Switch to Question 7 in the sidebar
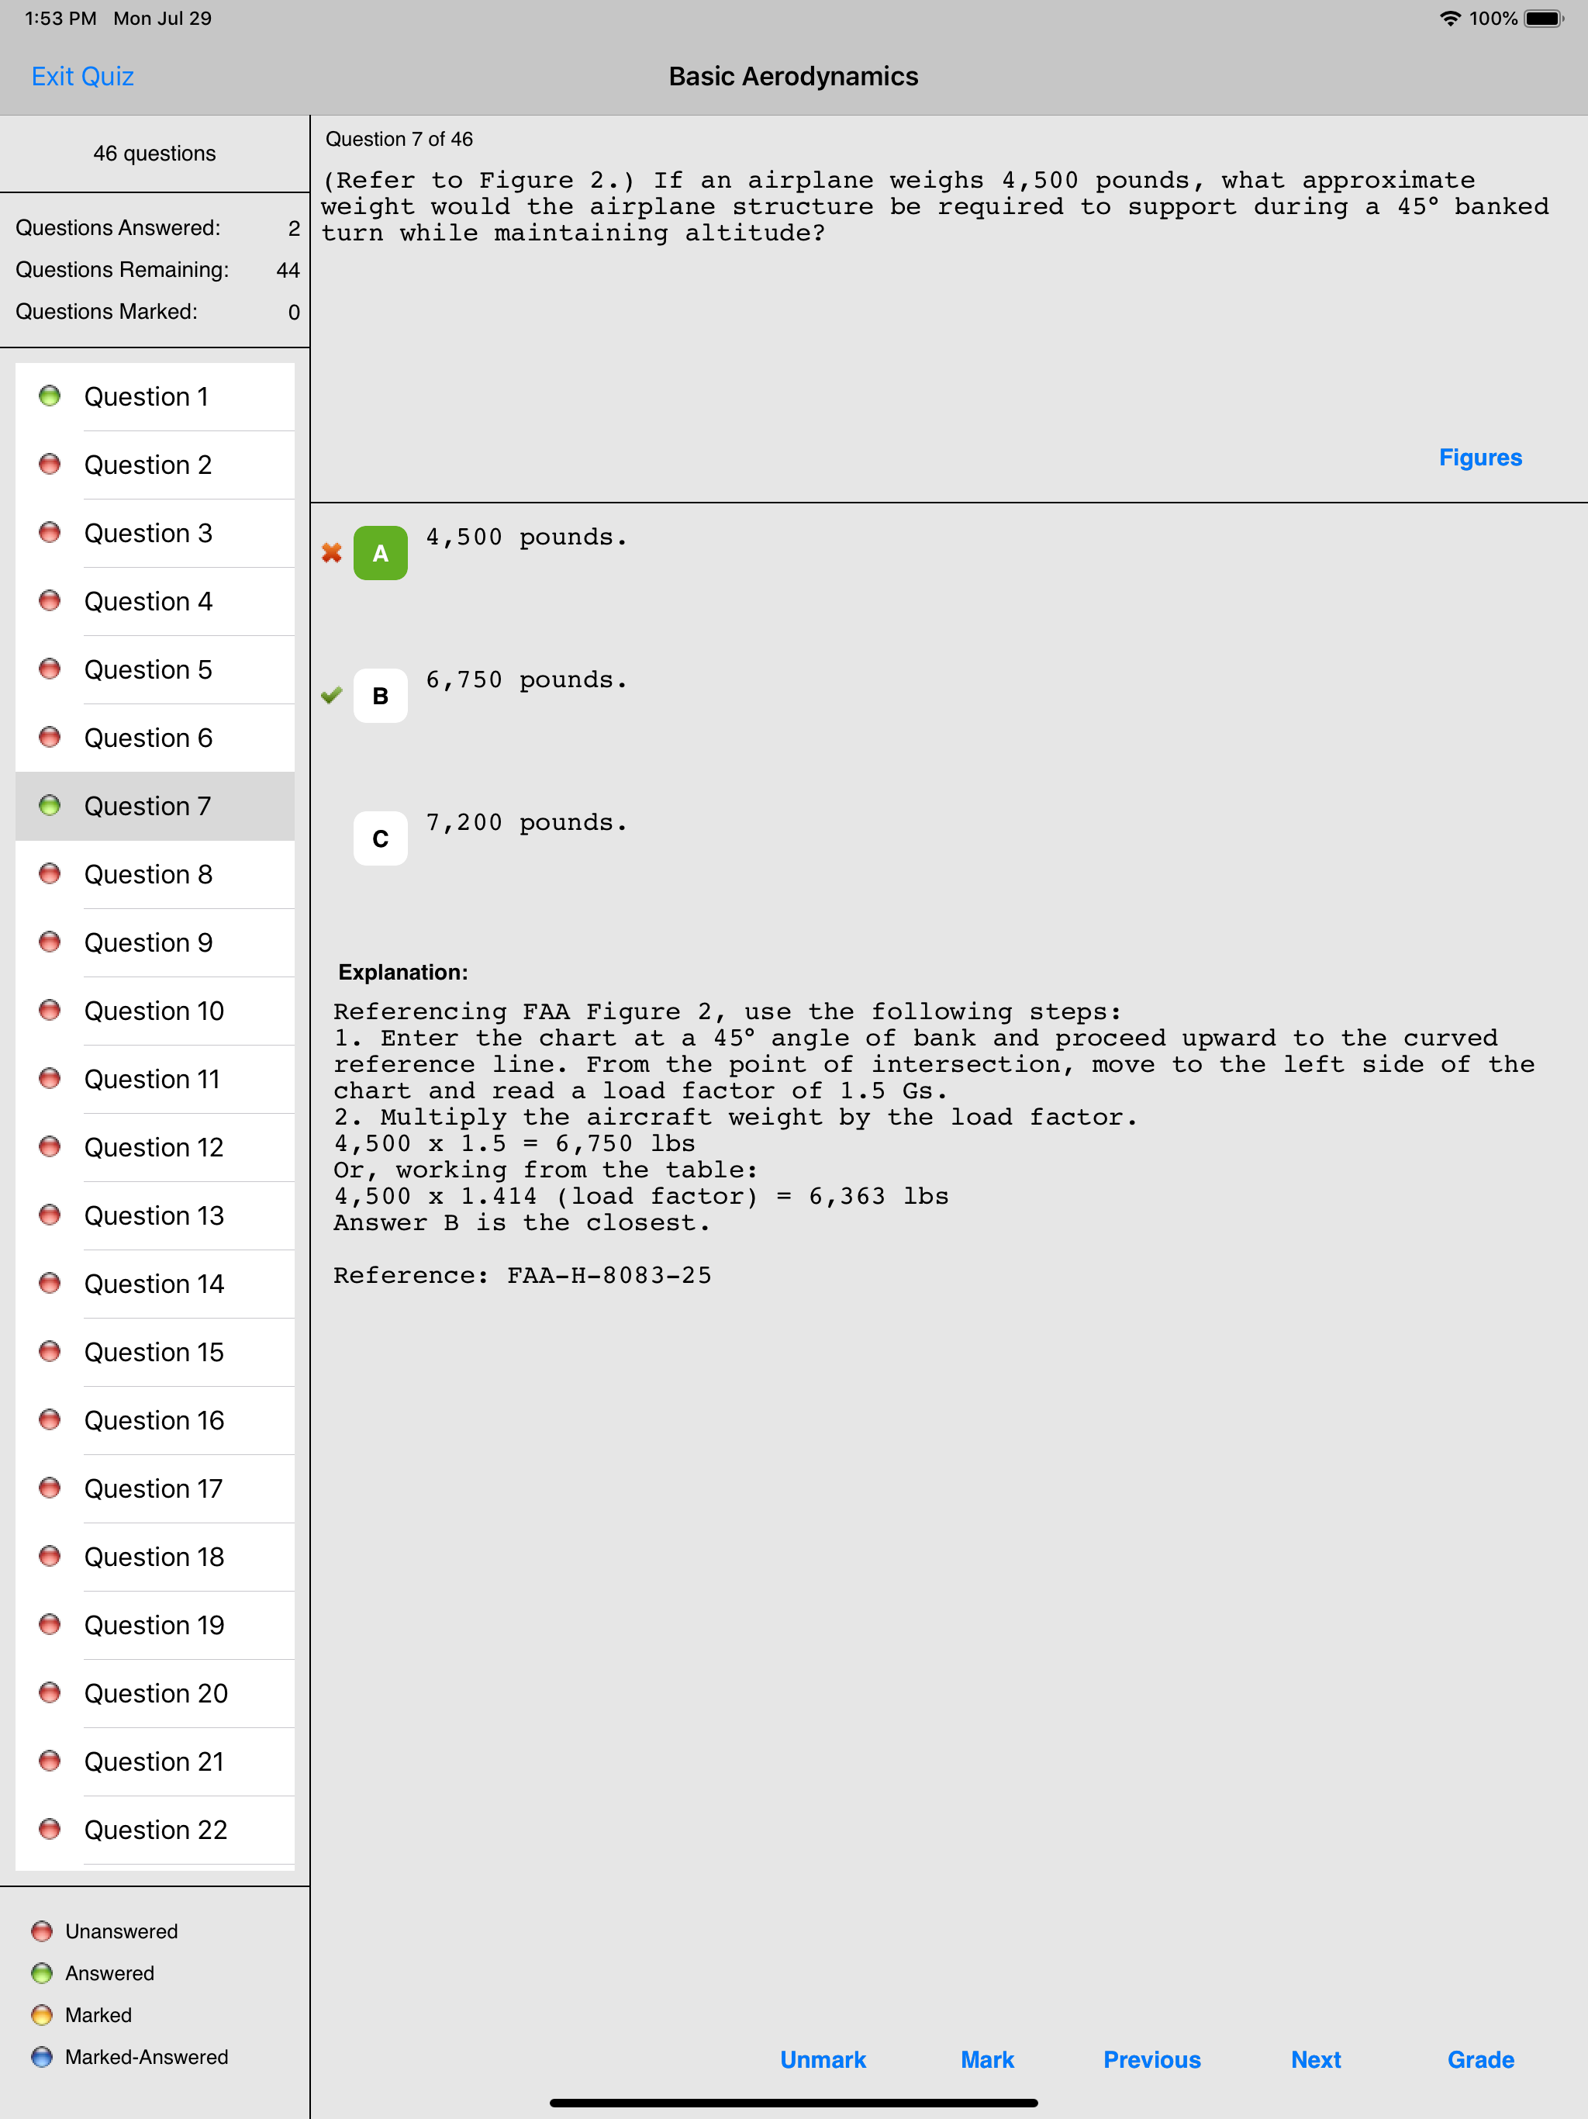 point(147,806)
